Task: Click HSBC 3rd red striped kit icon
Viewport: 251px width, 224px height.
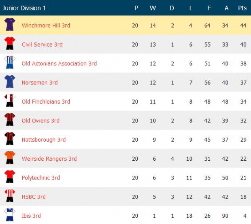Action: pyautogui.click(x=9, y=196)
